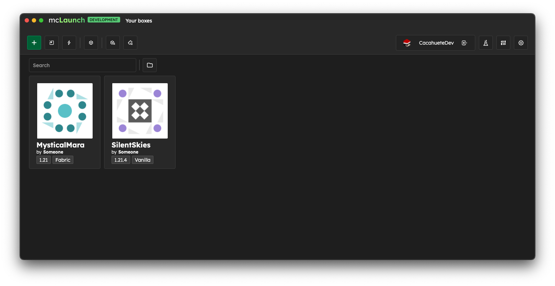555x286 pixels.
Task: Click the lightning bolt quick launch icon
Action: pyautogui.click(x=69, y=43)
